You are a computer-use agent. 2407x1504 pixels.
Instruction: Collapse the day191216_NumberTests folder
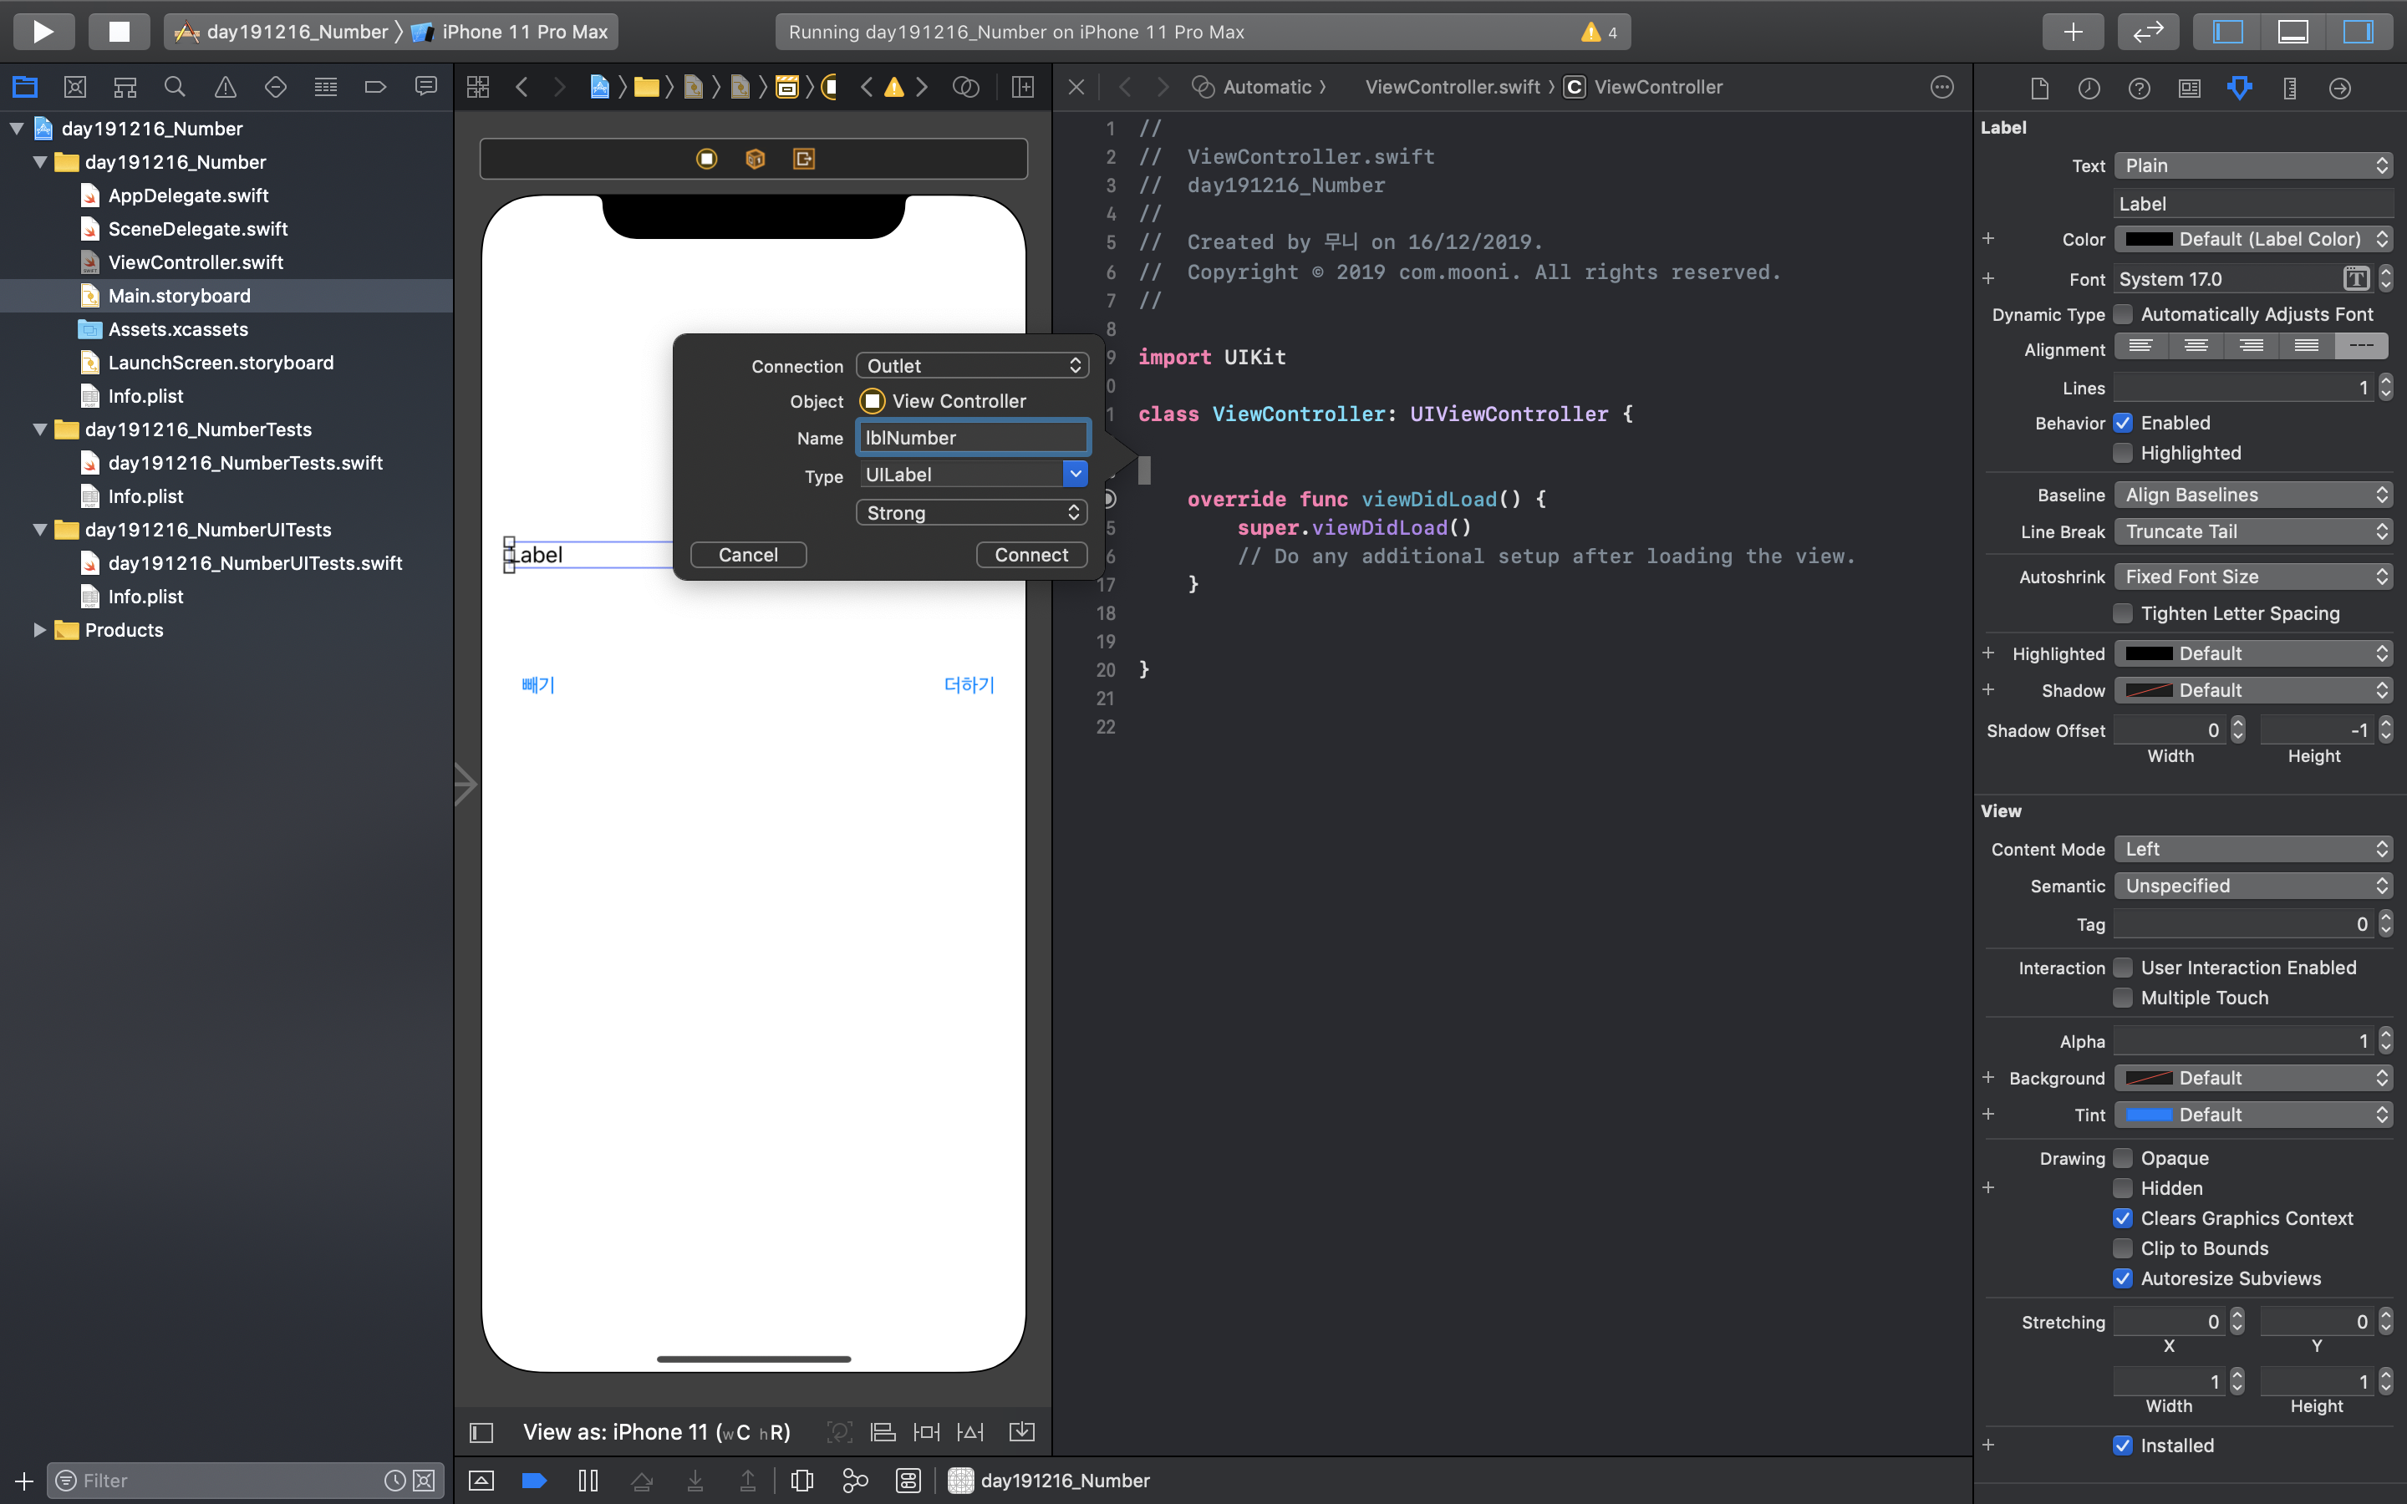point(40,429)
